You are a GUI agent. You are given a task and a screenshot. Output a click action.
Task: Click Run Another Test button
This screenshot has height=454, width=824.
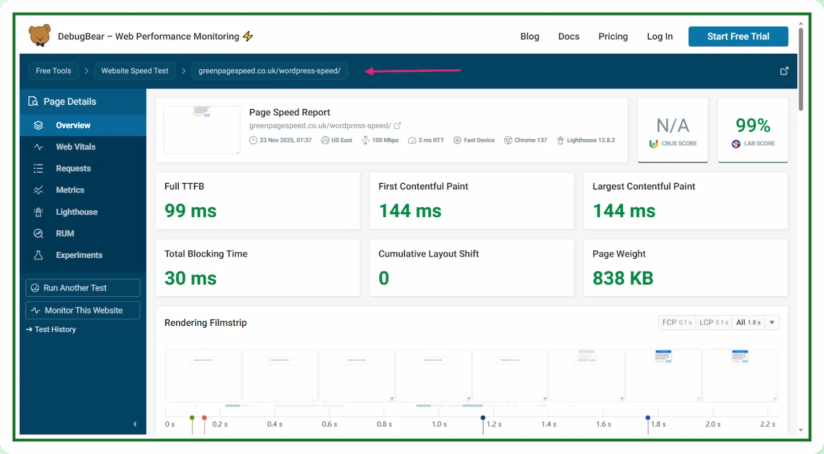[x=83, y=288]
